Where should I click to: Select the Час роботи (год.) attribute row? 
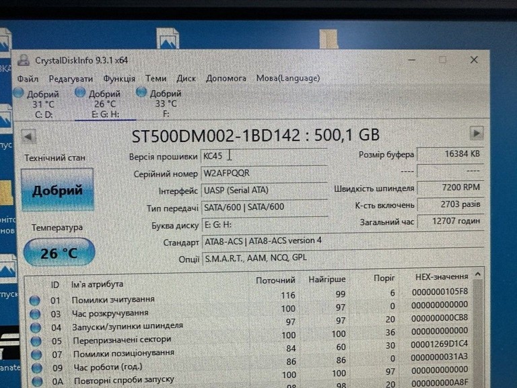(249, 363)
